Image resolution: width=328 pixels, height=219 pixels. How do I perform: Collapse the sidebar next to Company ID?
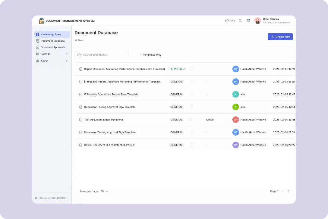(36, 198)
